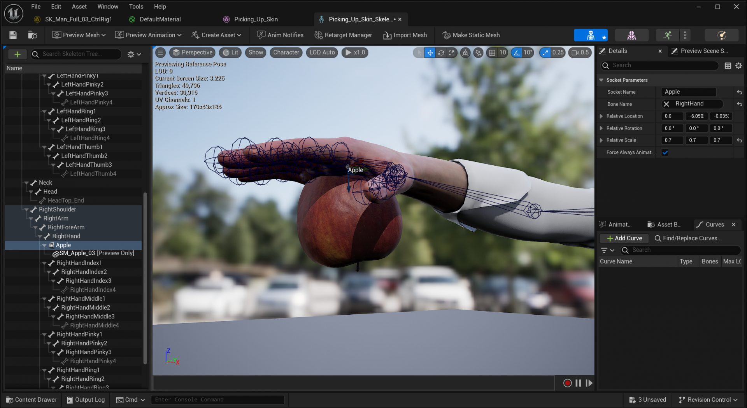Open the Physics asset editor mode
The image size is (747, 408).
coord(721,35)
